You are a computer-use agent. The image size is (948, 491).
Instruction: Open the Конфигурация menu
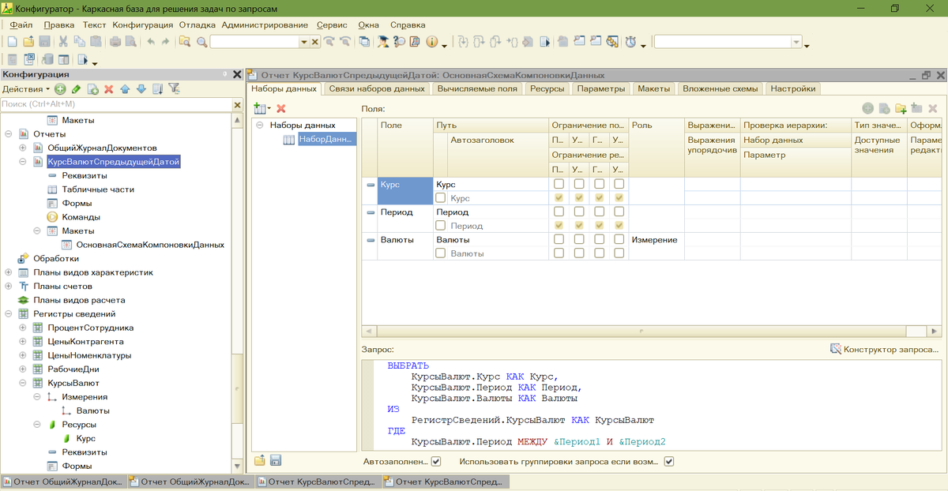[142, 24]
